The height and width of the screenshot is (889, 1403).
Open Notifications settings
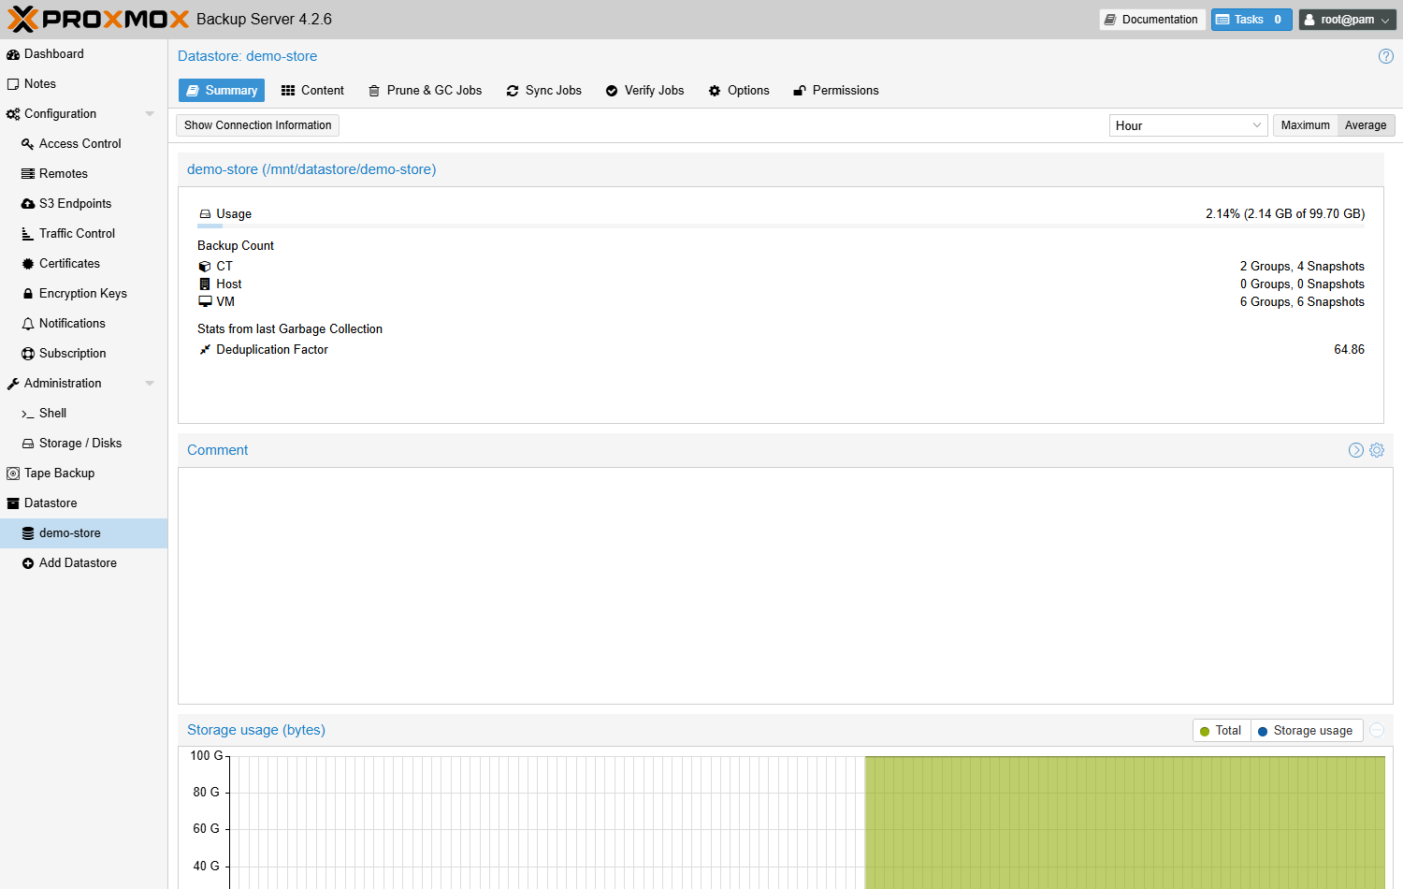83,324
